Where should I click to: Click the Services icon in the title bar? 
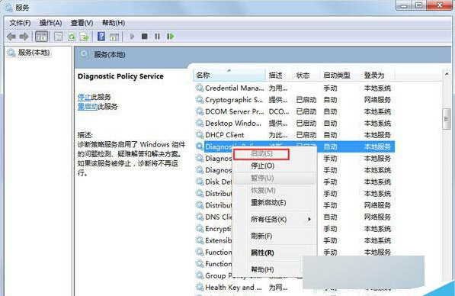tap(9, 8)
